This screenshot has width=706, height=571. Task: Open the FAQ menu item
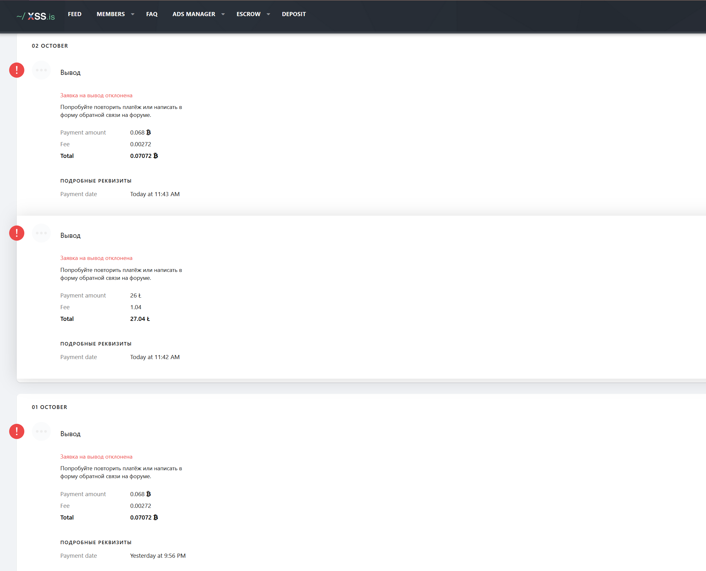[152, 14]
